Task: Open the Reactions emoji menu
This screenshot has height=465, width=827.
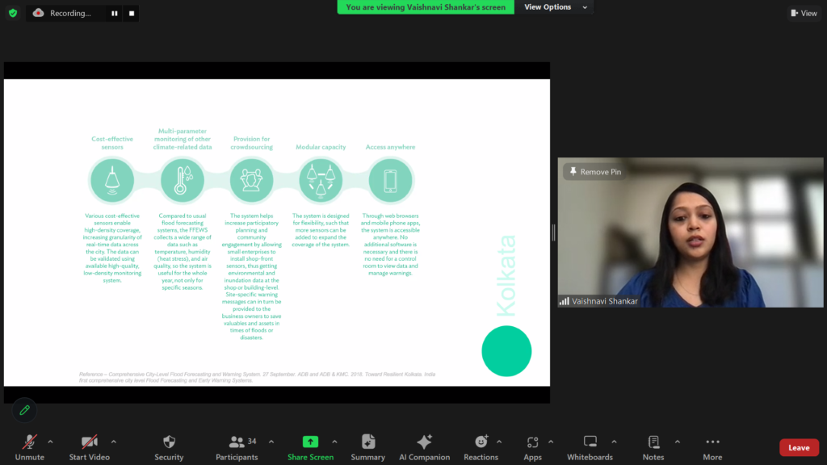Action: pyautogui.click(x=481, y=442)
